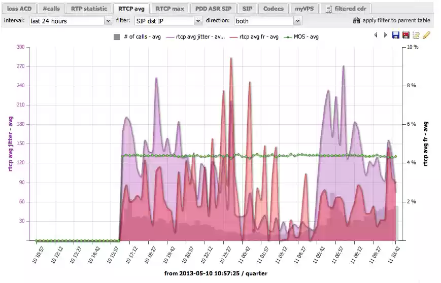The height and width of the screenshot is (283, 441).
Task: Save chart using the blue floppy disk icon
Action: pos(396,35)
